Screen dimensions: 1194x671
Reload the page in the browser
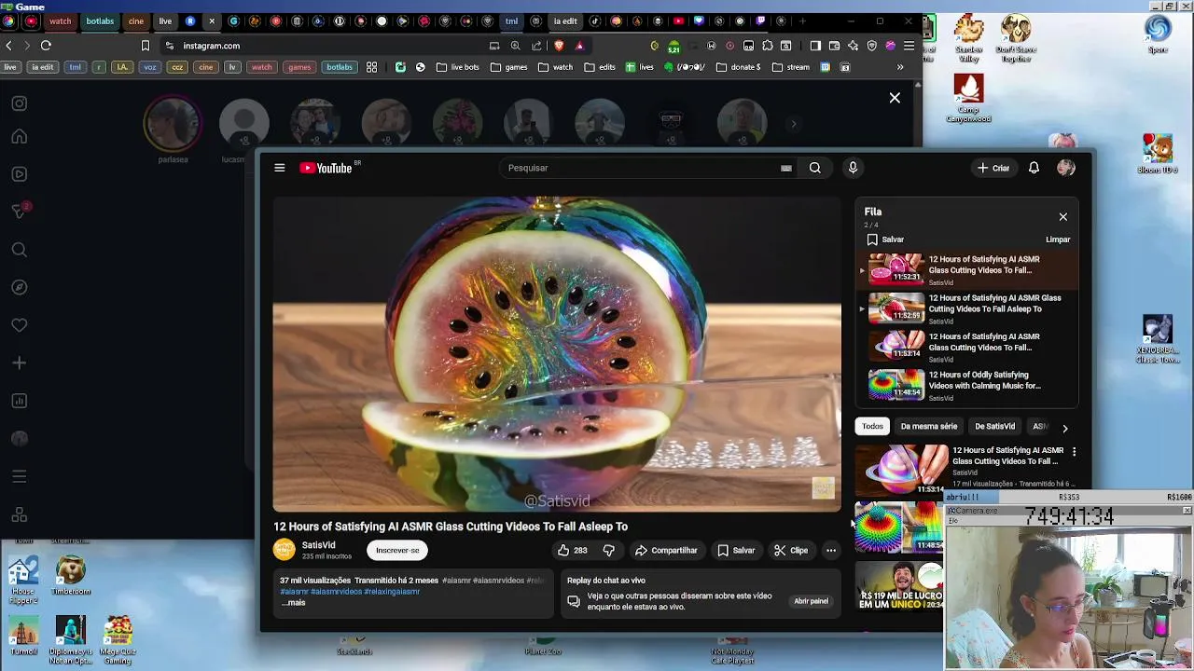[46, 46]
